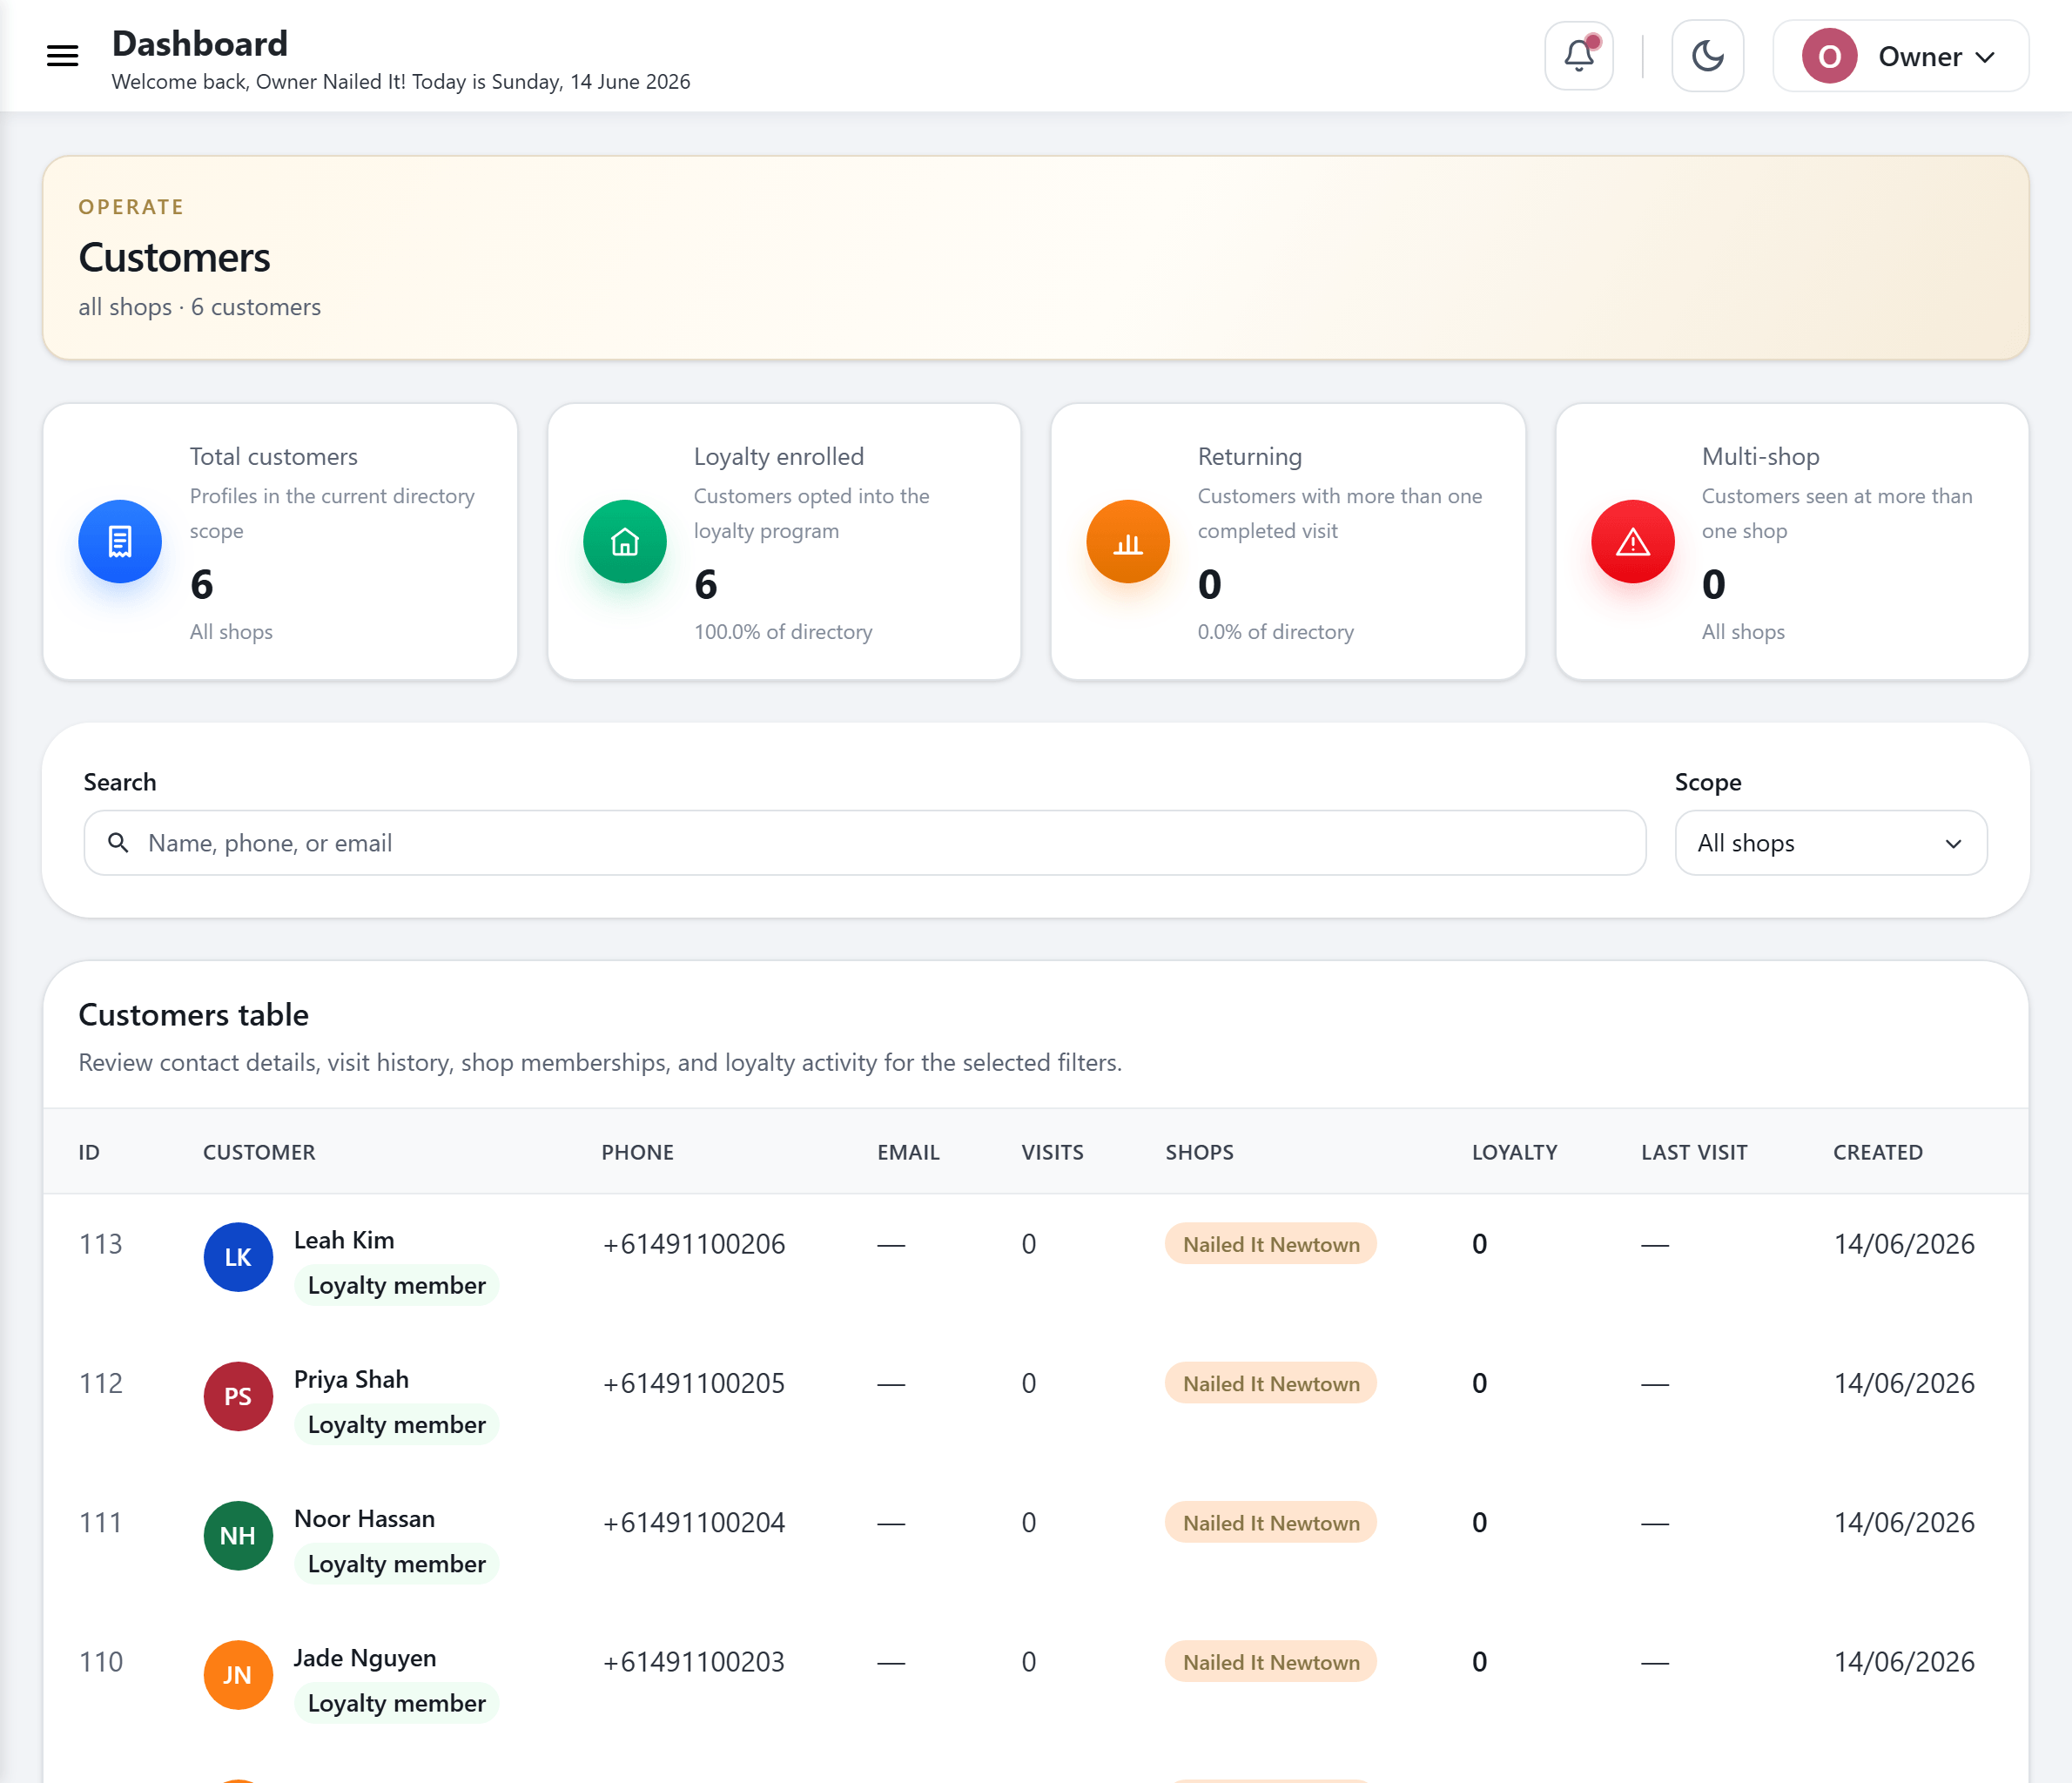Open the Priya Shah customer name
2072x1783 pixels.
click(x=351, y=1379)
